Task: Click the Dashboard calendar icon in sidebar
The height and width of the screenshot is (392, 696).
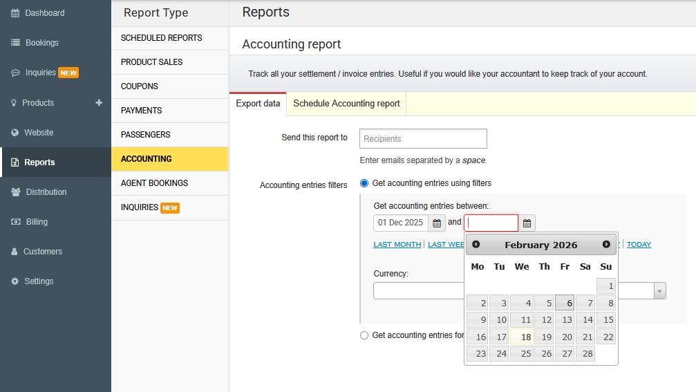Action: (15, 13)
